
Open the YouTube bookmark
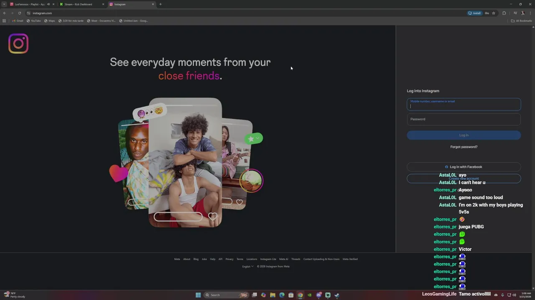pyautogui.click(x=34, y=21)
